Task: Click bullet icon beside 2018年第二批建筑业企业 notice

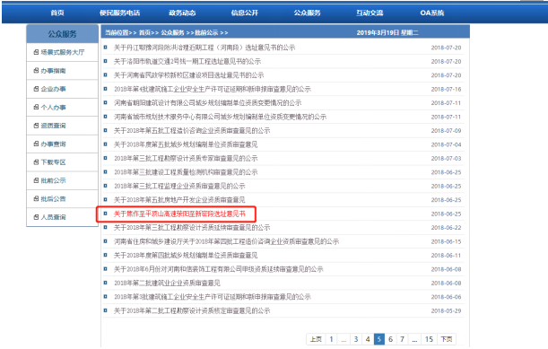Action: pos(105,283)
